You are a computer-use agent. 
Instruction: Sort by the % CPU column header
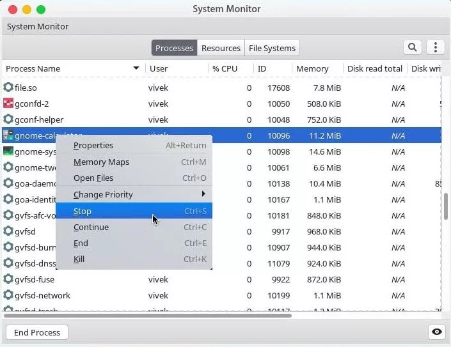click(x=231, y=68)
